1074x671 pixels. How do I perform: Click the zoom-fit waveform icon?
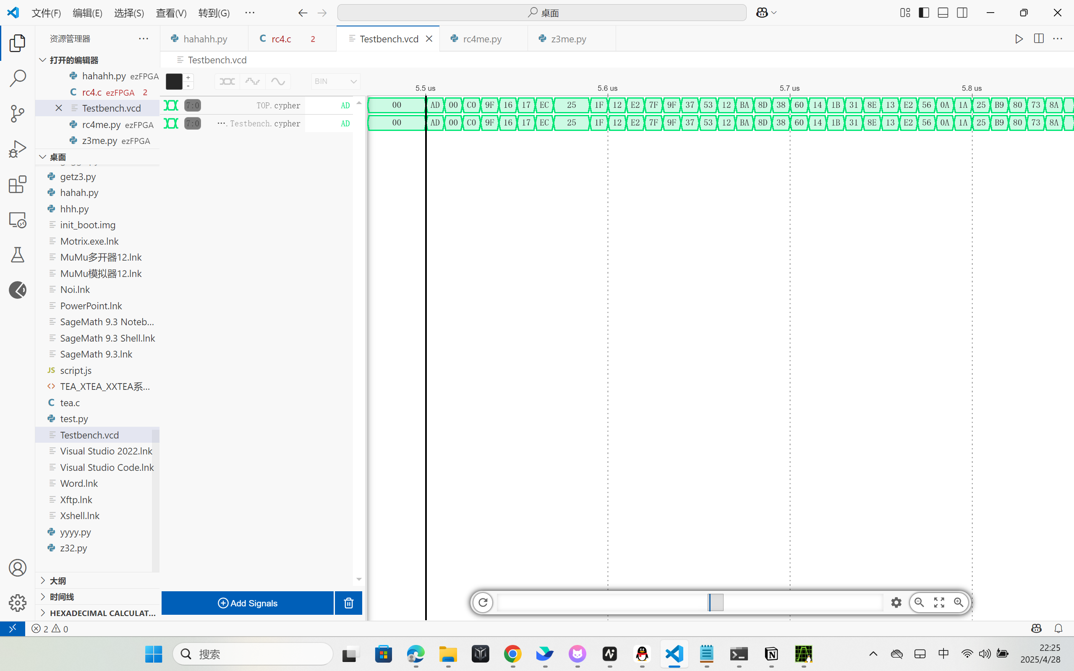tap(938, 602)
